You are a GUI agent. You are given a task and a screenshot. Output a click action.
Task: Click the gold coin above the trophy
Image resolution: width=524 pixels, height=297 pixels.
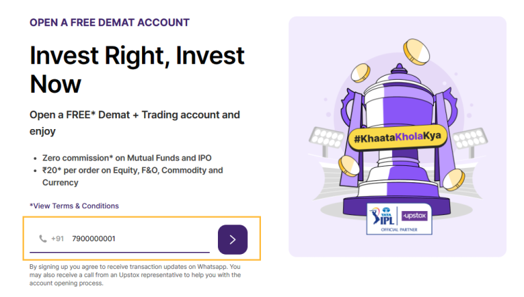(x=416, y=52)
